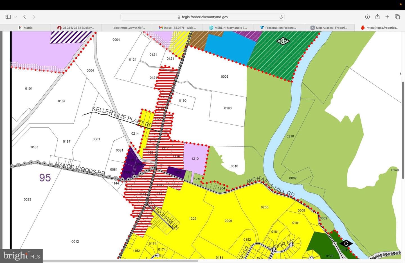The width and height of the screenshot is (405, 263).
Task: Show the tab overview icon
Action: click(x=397, y=17)
